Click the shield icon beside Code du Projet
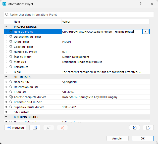Screen dimensions: 158x144 click(x=11, y=47)
